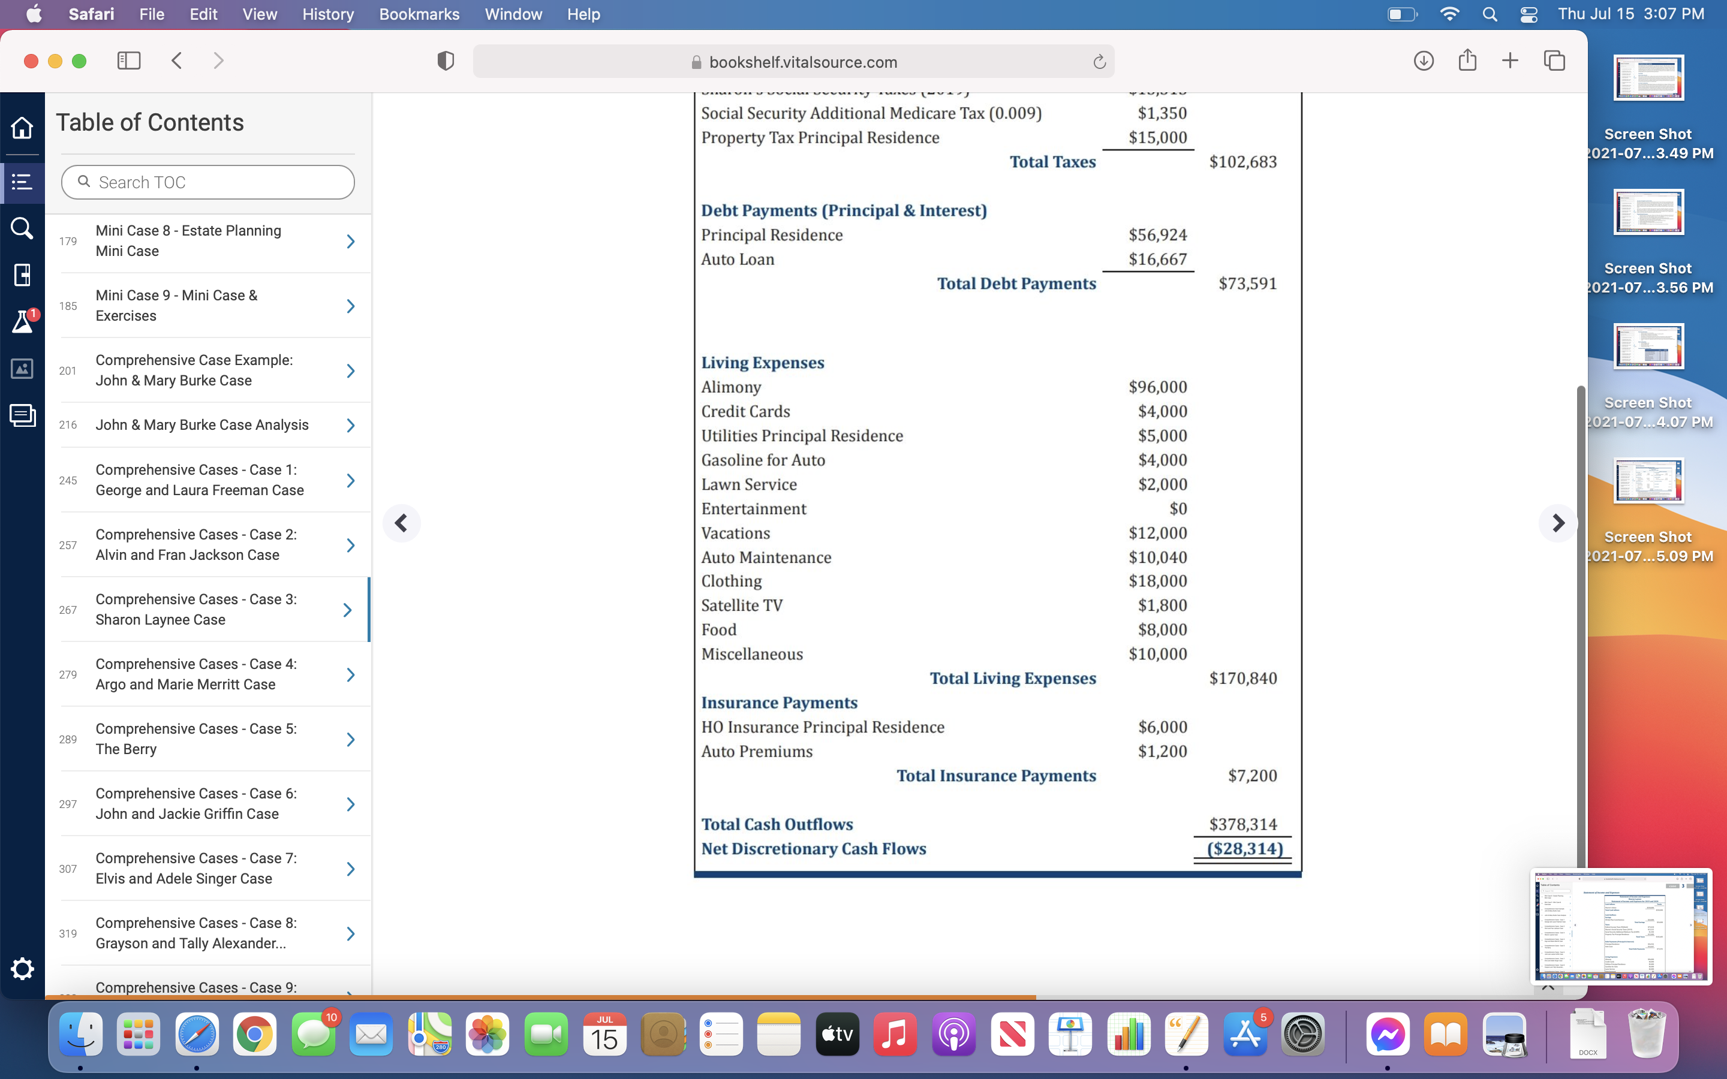Expand Alvin and Fran Jackson Case chevron
Image resolution: width=1727 pixels, height=1079 pixels.
pos(350,545)
